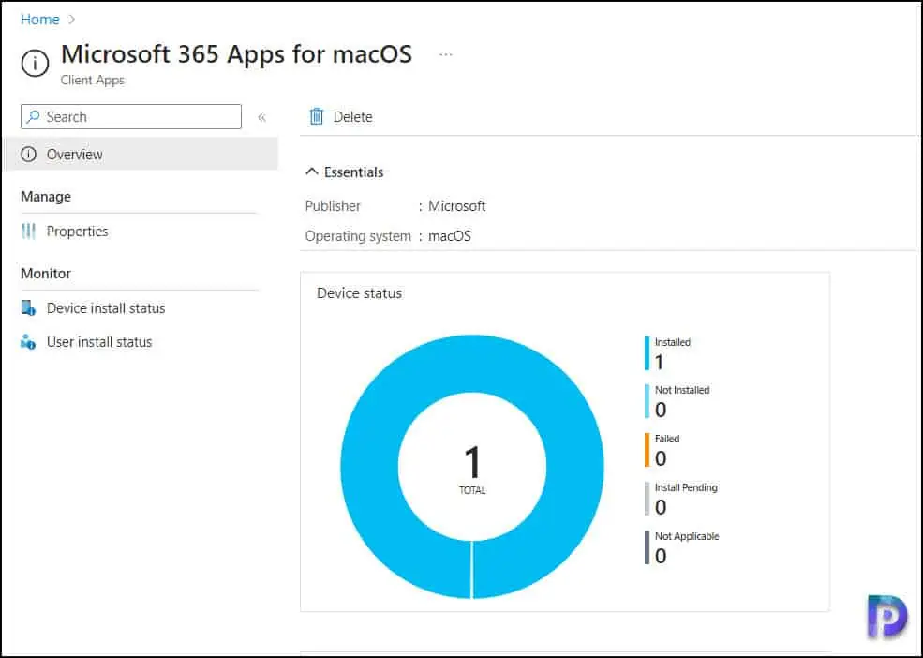Click the Failed legend label

tap(667, 439)
